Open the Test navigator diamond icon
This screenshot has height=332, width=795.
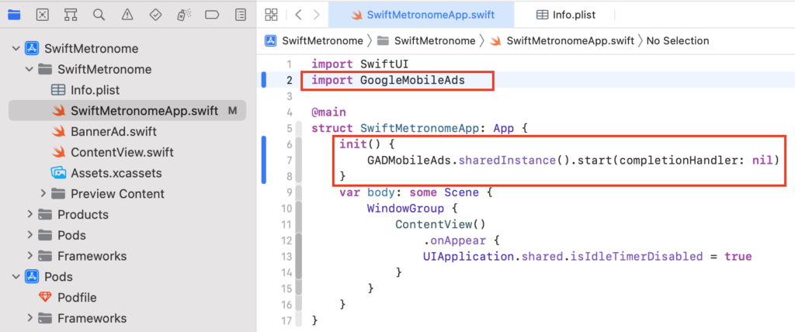click(x=155, y=15)
